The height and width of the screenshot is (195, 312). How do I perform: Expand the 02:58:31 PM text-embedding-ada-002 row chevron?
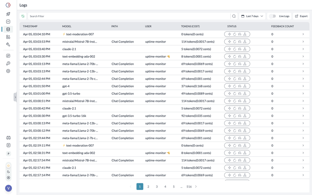303,153
